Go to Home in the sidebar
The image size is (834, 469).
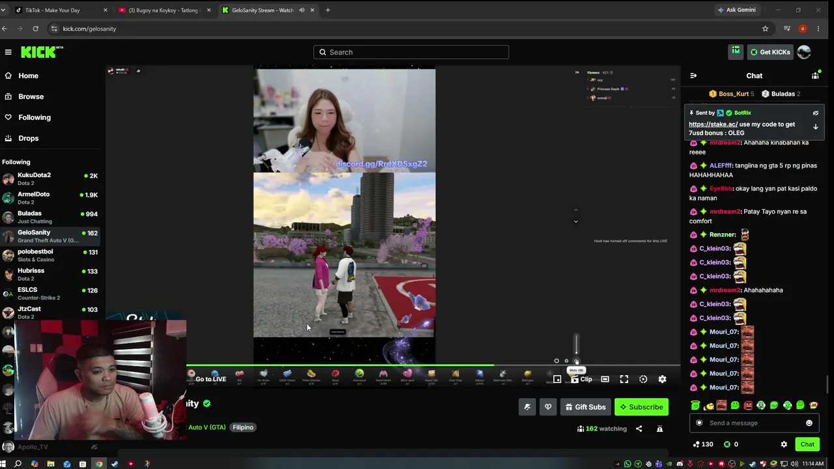pos(29,76)
